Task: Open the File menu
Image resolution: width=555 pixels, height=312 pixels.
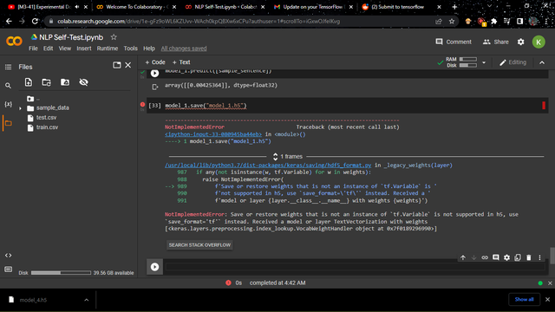Action: pyautogui.click(x=33, y=49)
